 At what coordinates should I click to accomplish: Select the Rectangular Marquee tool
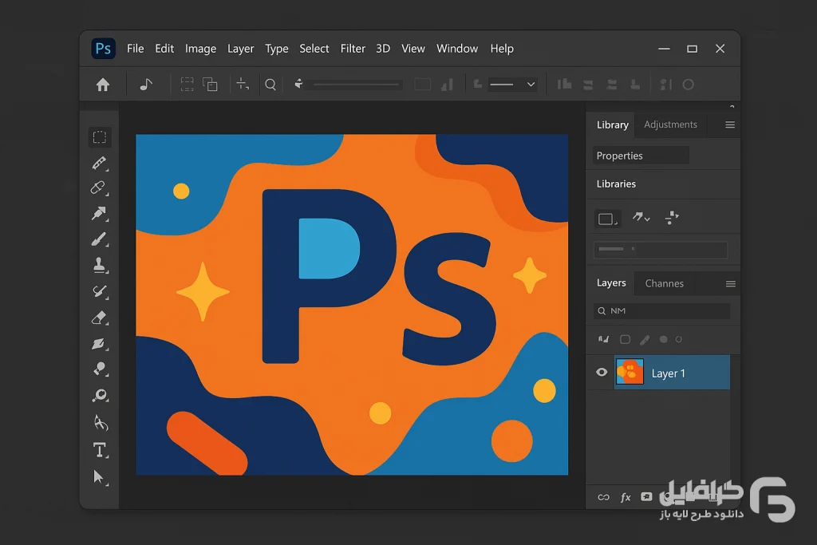pos(100,137)
